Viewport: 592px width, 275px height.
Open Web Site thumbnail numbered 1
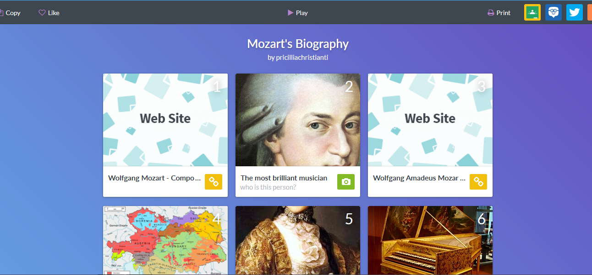tap(165, 120)
